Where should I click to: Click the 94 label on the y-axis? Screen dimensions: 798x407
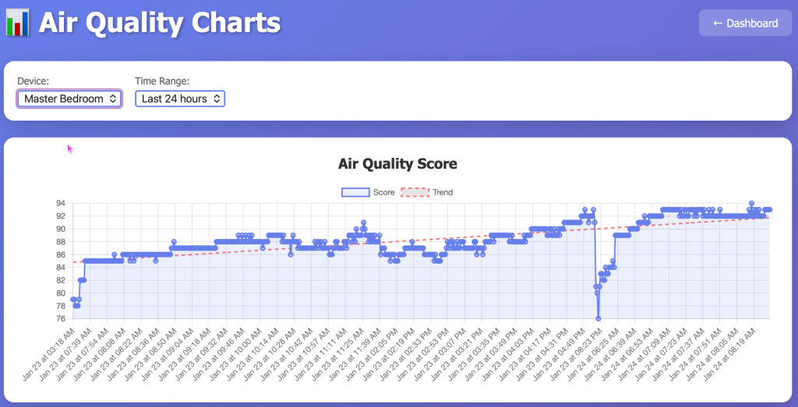[x=61, y=203]
